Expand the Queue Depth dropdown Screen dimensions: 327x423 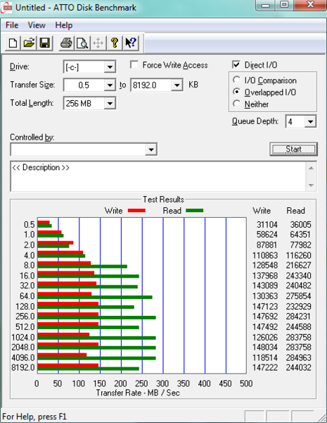pos(310,122)
